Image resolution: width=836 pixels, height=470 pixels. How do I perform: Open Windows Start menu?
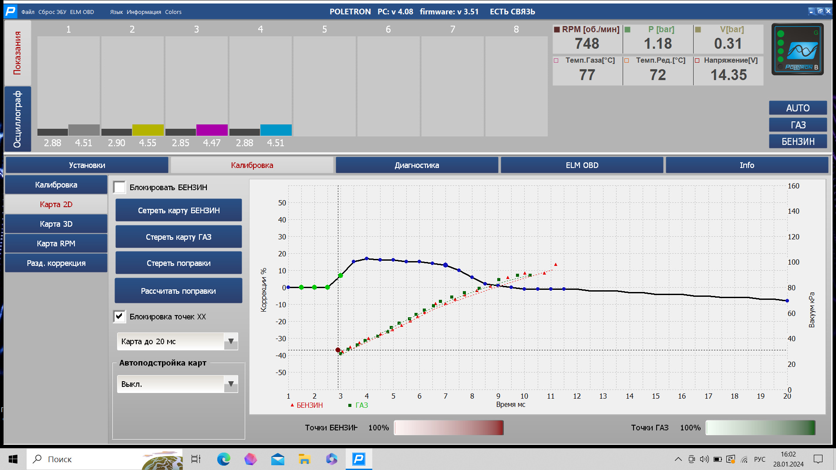(13, 459)
